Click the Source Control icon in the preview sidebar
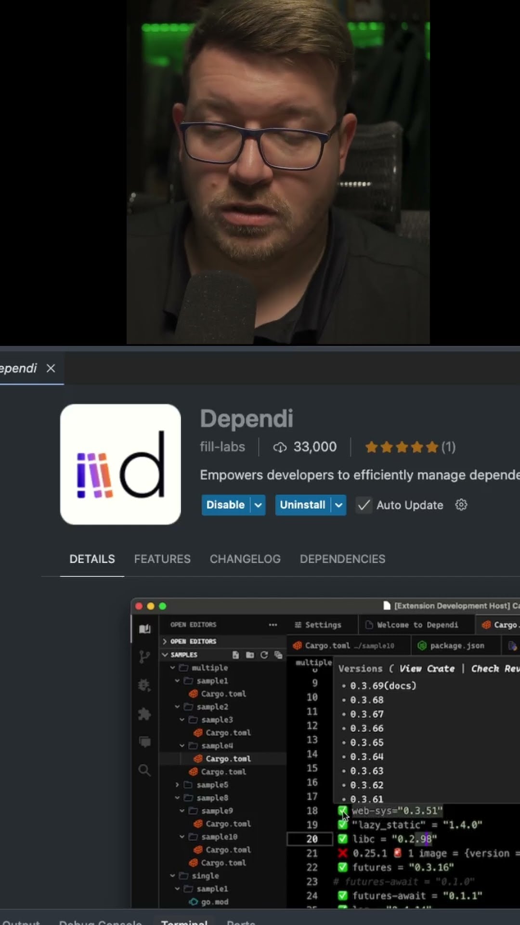The width and height of the screenshot is (520, 925). tap(144, 657)
